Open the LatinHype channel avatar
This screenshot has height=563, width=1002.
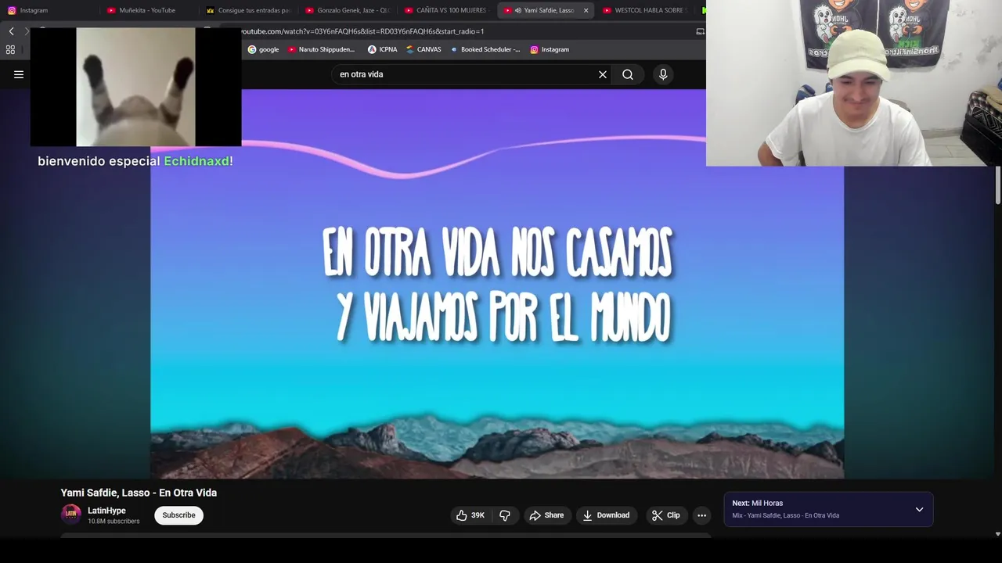(71, 514)
